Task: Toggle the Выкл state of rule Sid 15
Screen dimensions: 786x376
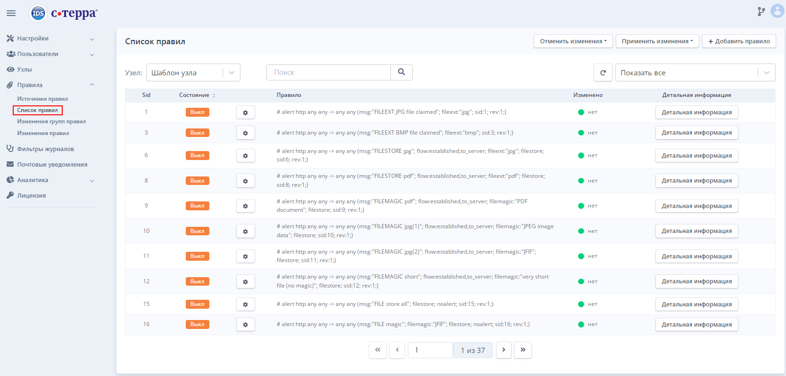Action: 197,304
